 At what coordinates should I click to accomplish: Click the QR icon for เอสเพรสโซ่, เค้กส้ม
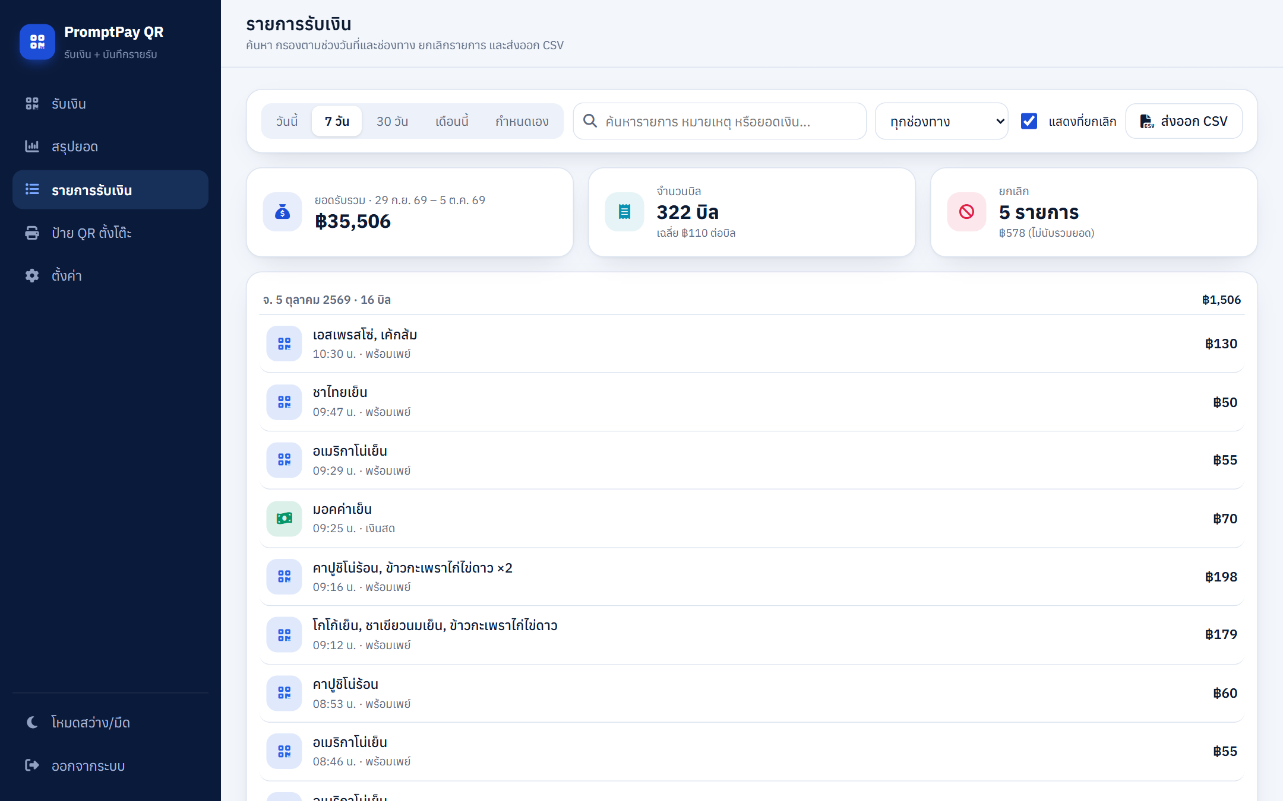[285, 344]
